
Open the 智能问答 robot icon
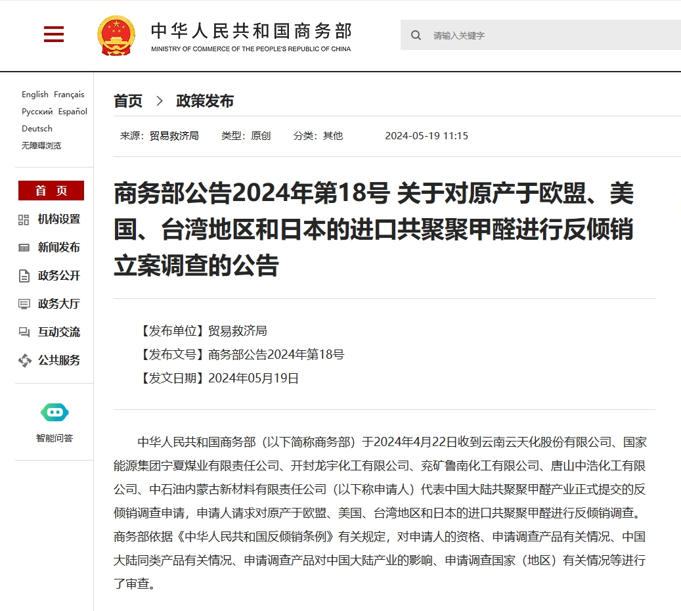tap(55, 412)
